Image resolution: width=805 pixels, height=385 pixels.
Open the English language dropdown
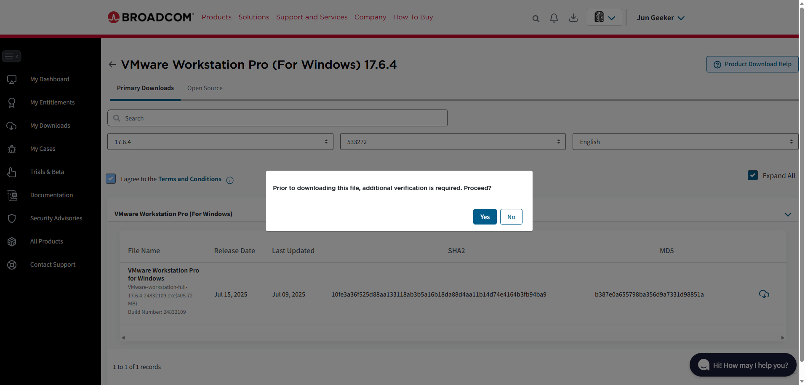click(x=685, y=142)
